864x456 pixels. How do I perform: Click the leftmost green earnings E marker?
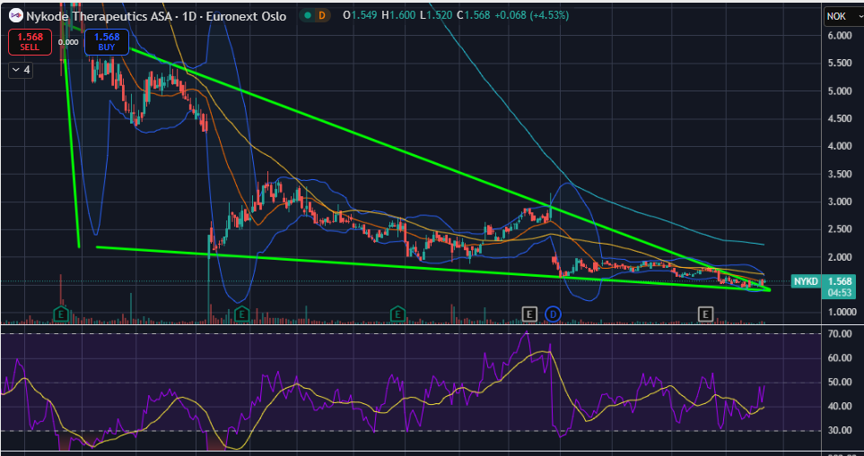(62, 314)
